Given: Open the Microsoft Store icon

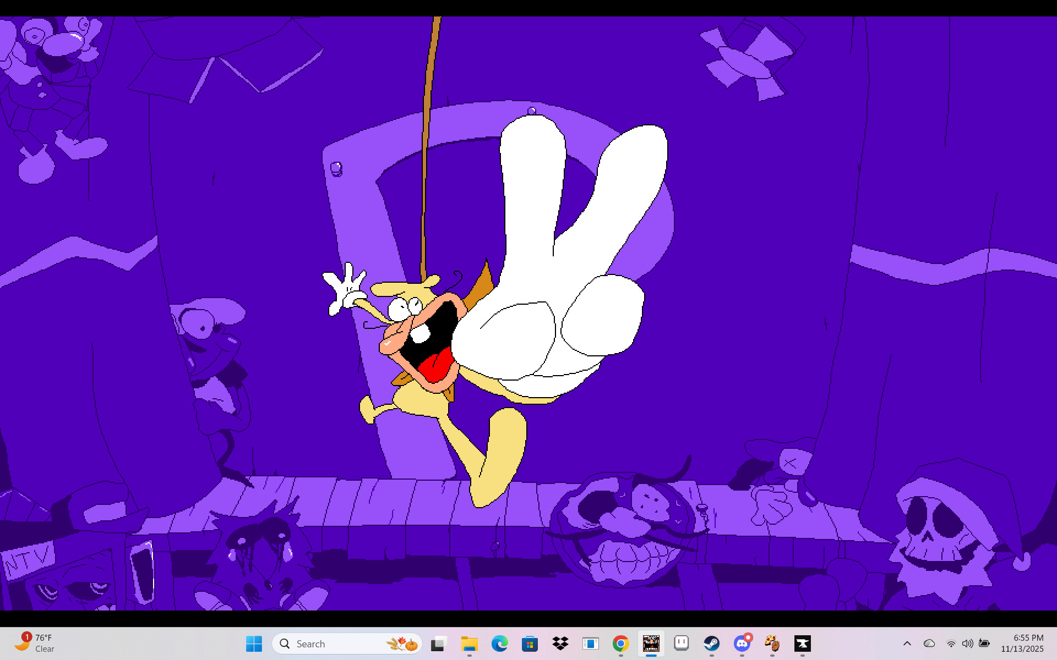Looking at the screenshot, I should pos(530,643).
